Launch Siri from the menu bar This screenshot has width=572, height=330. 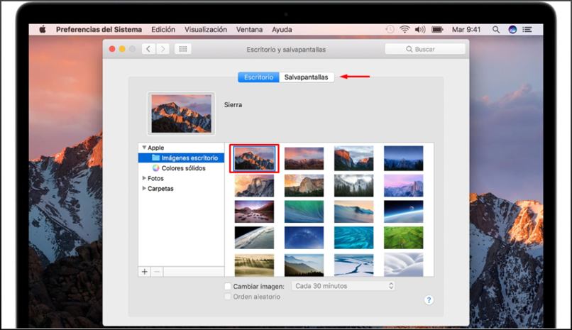[x=512, y=30]
